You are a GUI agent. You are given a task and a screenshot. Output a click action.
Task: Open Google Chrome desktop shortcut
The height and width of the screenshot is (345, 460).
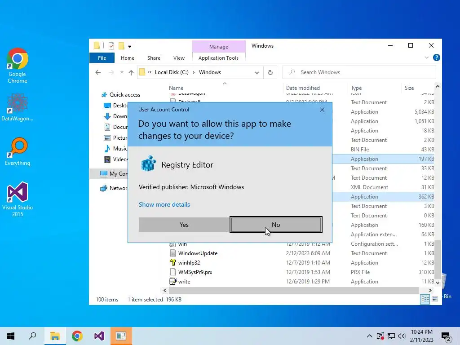click(x=18, y=66)
